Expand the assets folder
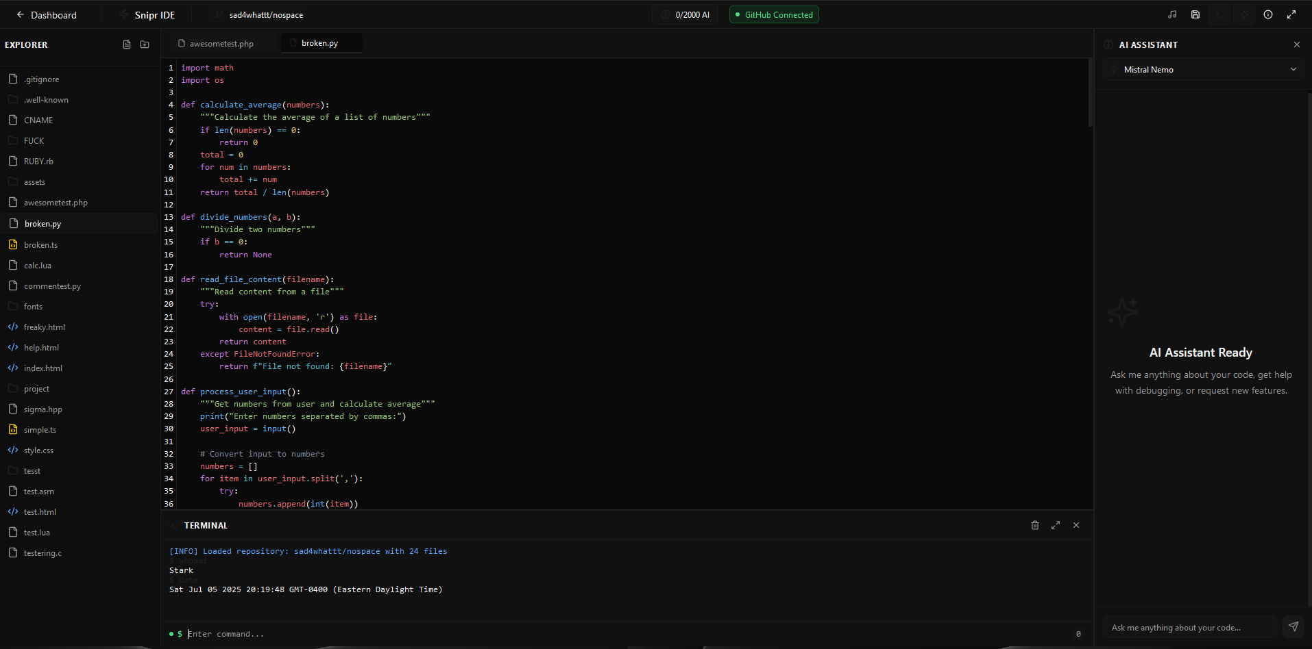Image resolution: width=1312 pixels, height=649 pixels. point(80,182)
